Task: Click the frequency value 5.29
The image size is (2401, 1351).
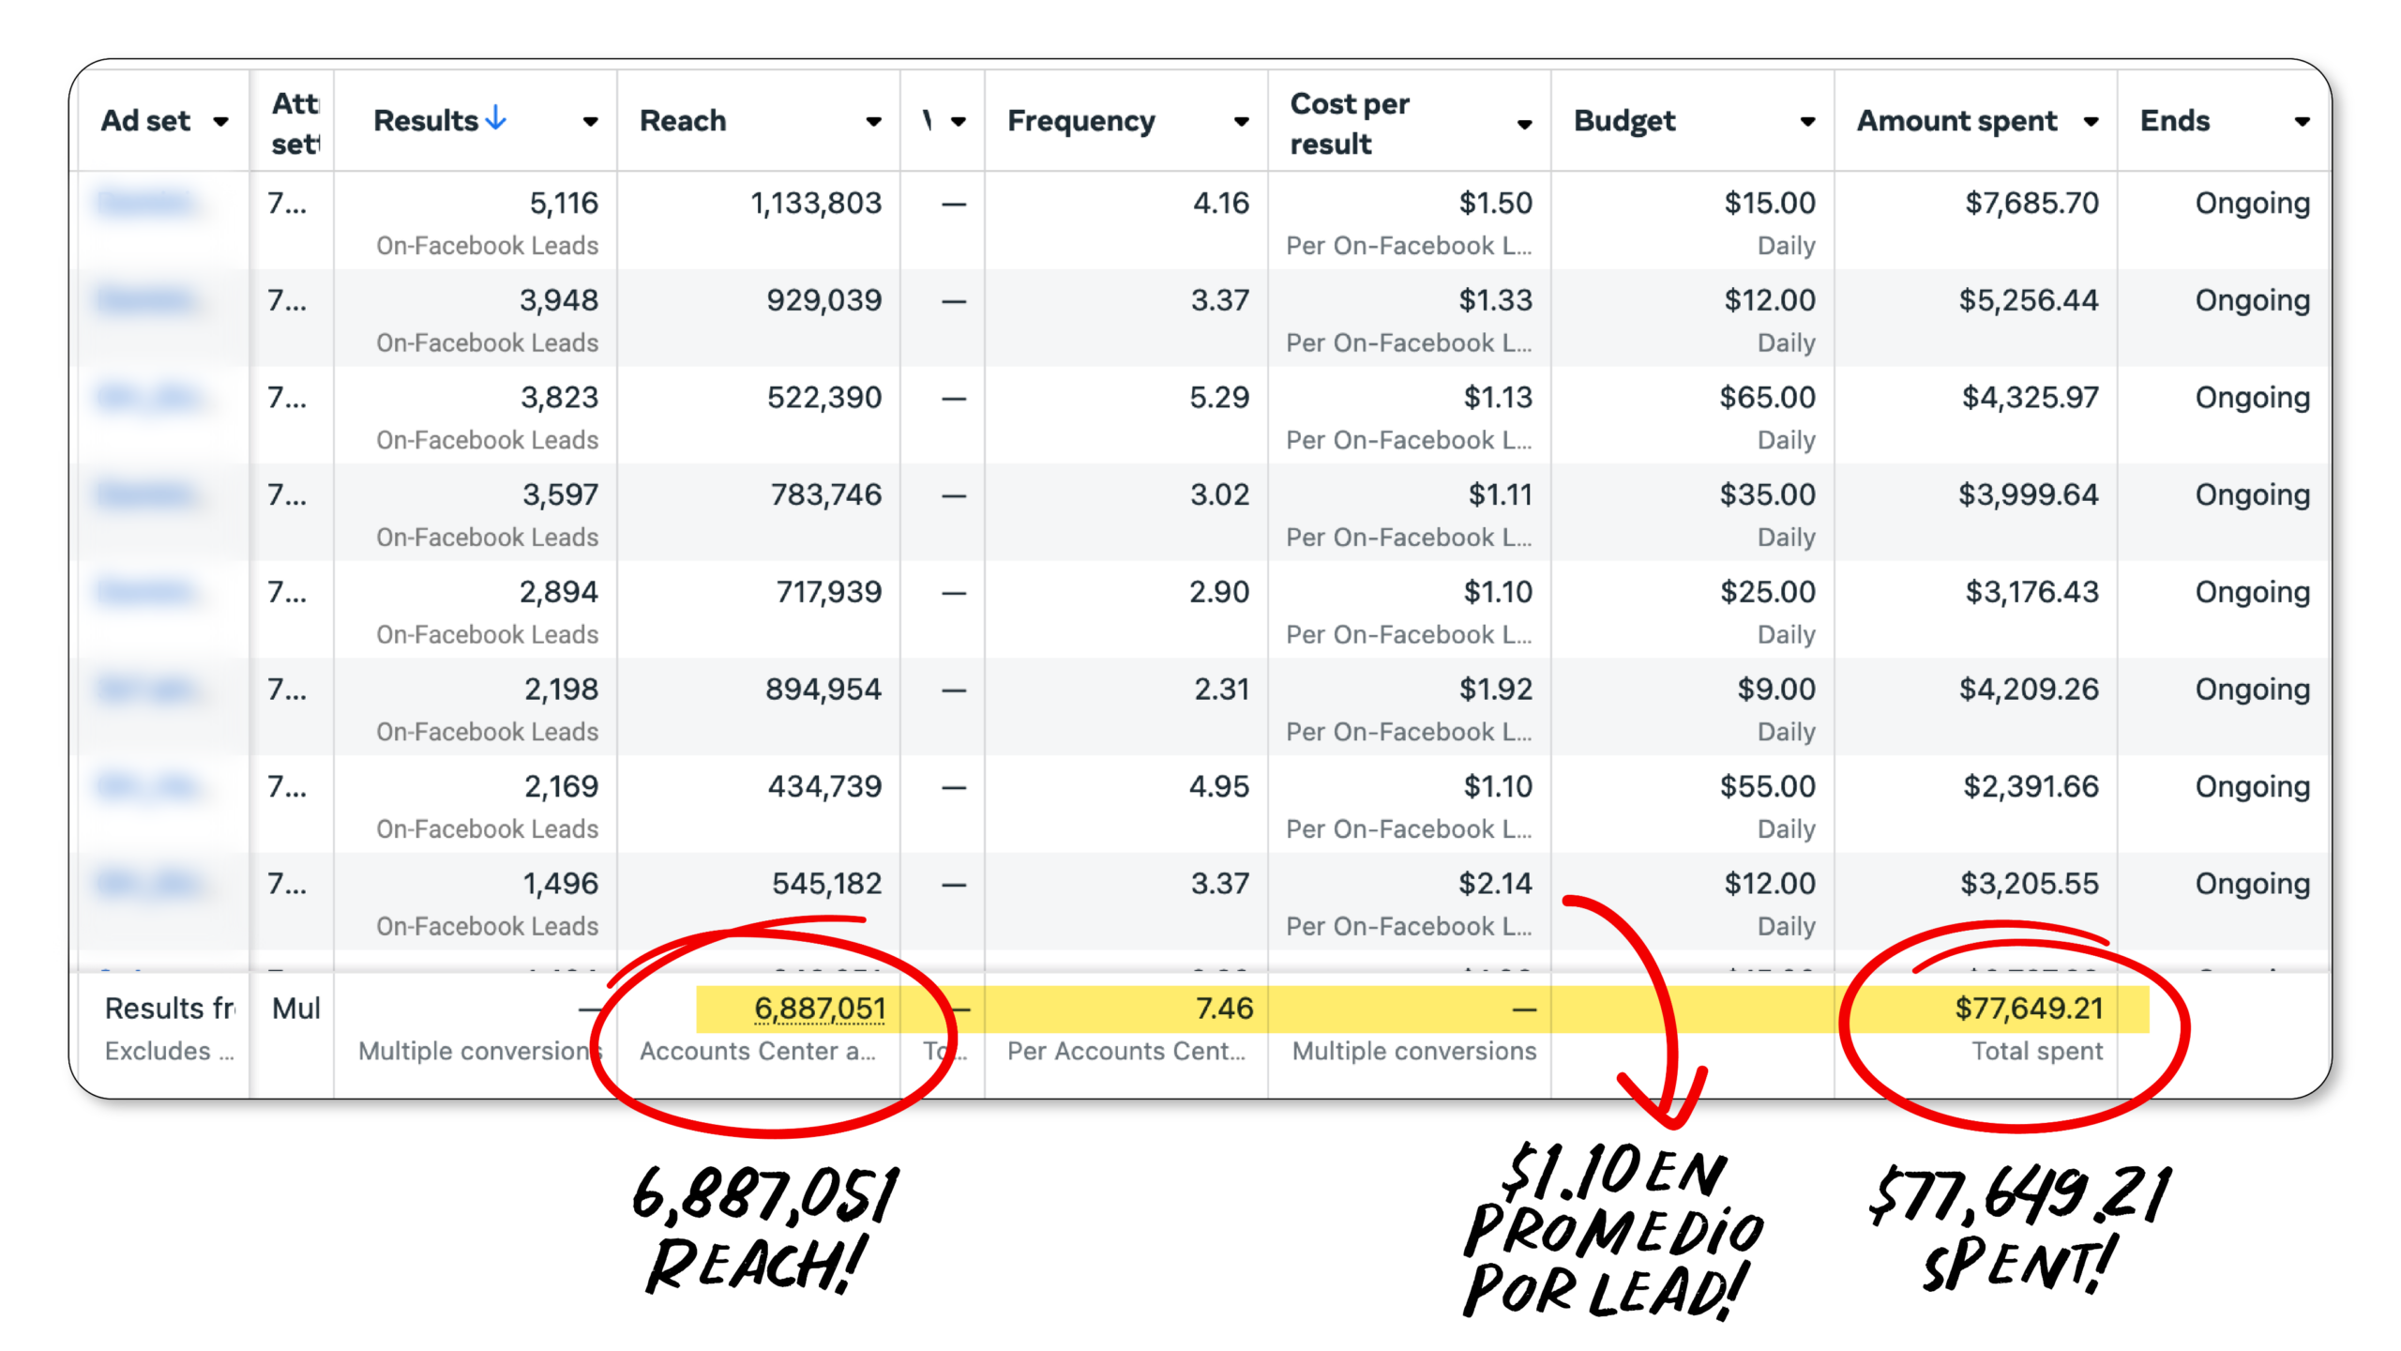Action: 1219,398
